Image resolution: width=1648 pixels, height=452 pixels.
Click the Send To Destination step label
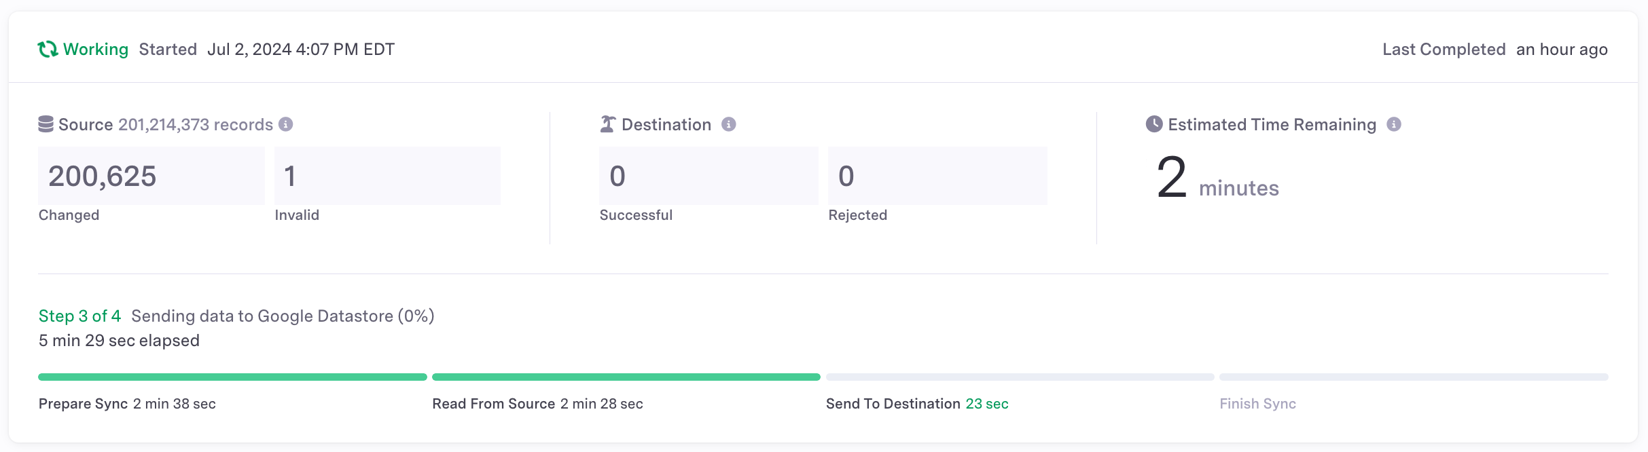[x=893, y=404]
